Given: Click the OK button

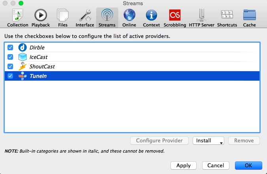Looking at the screenshot, I should click(248, 165).
